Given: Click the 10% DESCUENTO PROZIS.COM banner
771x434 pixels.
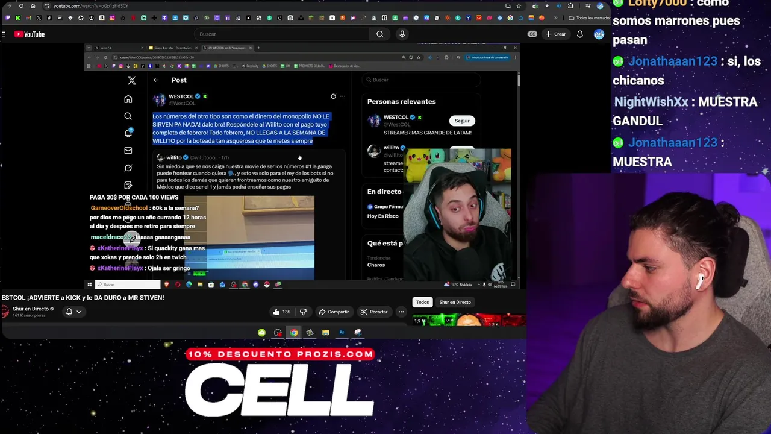Looking at the screenshot, I should (280, 354).
